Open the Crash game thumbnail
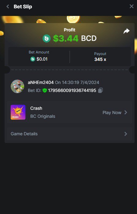This screenshot has height=214, width=137. 18,112
